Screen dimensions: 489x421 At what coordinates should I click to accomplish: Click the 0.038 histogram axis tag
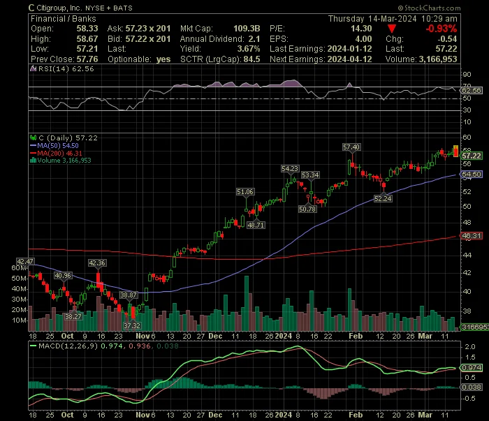pyautogui.click(x=472, y=387)
